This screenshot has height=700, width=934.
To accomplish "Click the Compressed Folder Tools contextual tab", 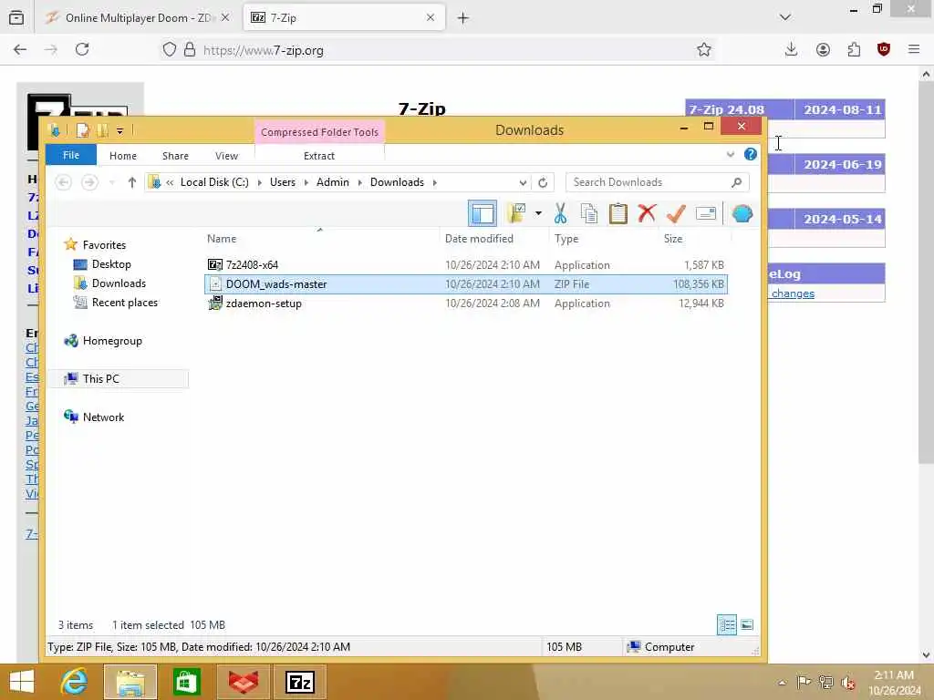I will point(319,131).
